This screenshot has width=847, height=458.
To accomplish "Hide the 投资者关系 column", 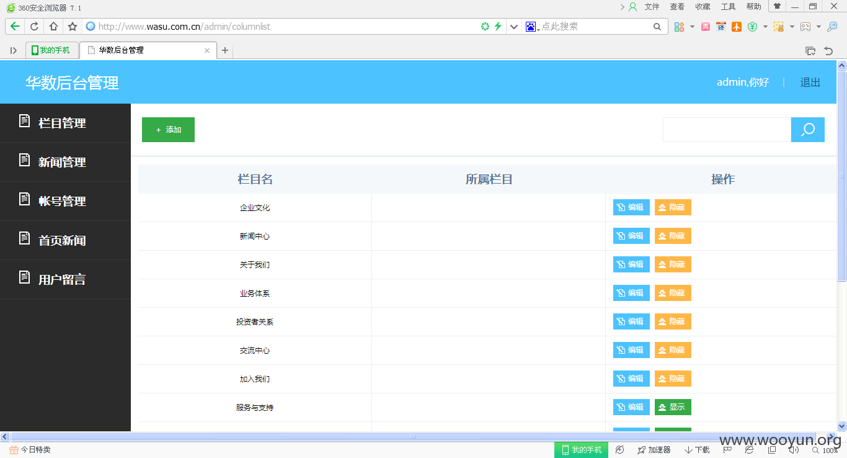I will 673,321.
